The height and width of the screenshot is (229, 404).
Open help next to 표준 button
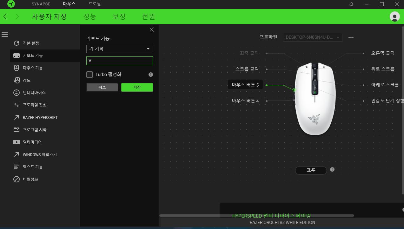[x=332, y=169]
